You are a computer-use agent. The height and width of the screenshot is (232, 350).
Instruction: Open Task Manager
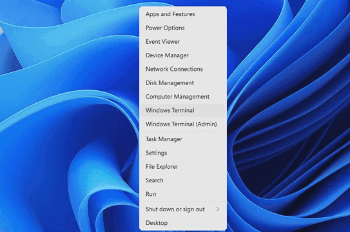click(x=183, y=139)
